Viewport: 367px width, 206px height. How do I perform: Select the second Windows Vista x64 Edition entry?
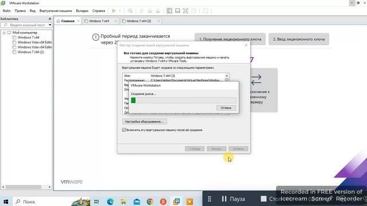34,47
